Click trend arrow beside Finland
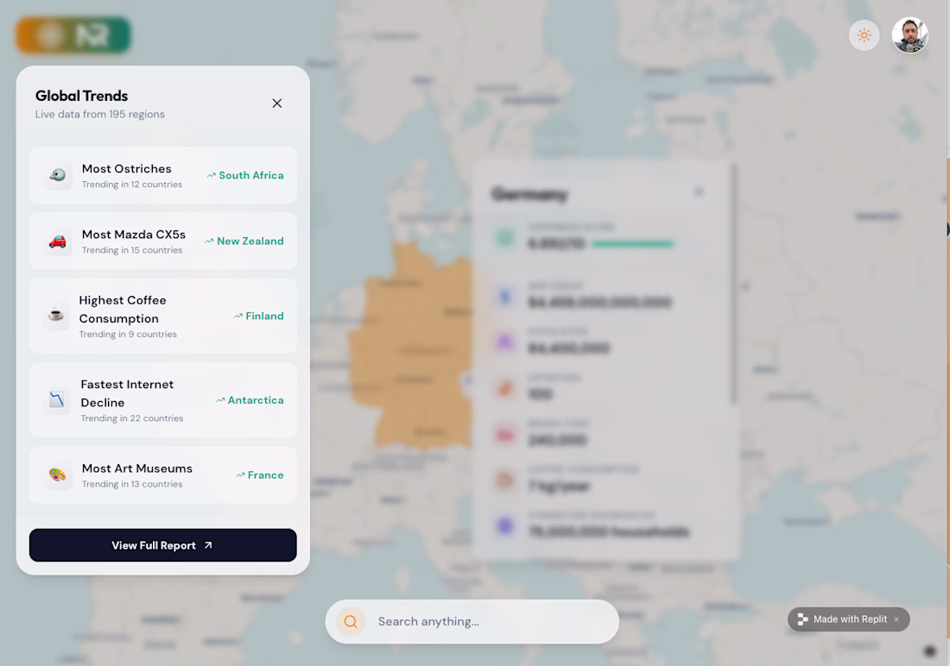The image size is (950, 666). (238, 316)
